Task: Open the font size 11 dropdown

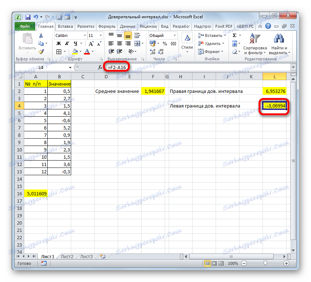Action: 100,35
